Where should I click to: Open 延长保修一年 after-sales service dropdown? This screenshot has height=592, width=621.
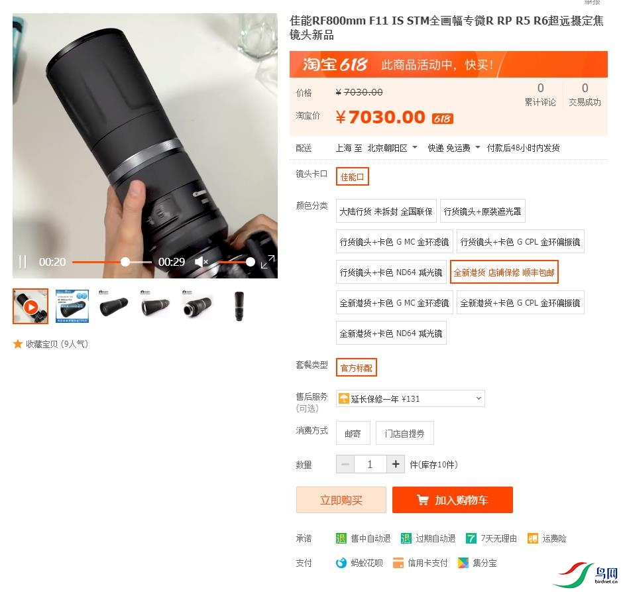pyautogui.click(x=410, y=398)
